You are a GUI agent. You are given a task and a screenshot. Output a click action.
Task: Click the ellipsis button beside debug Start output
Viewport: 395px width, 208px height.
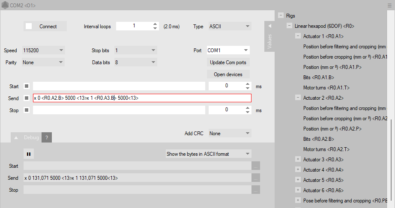point(256,166)
